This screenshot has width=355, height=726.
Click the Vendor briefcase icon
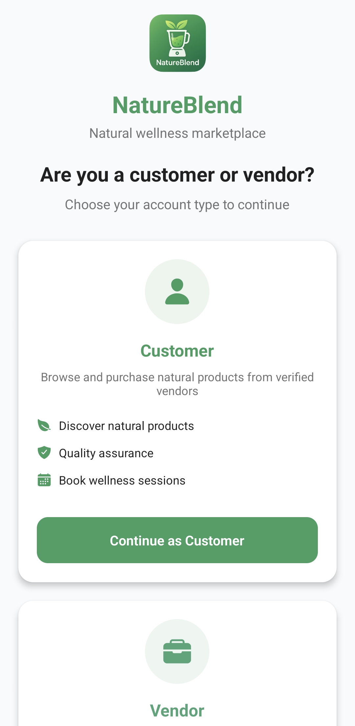(x=177, y=651)
